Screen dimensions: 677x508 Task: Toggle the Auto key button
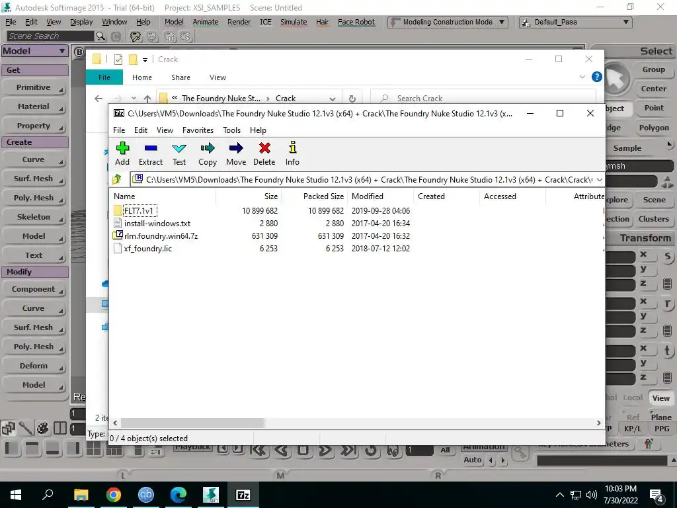(472, 460)
